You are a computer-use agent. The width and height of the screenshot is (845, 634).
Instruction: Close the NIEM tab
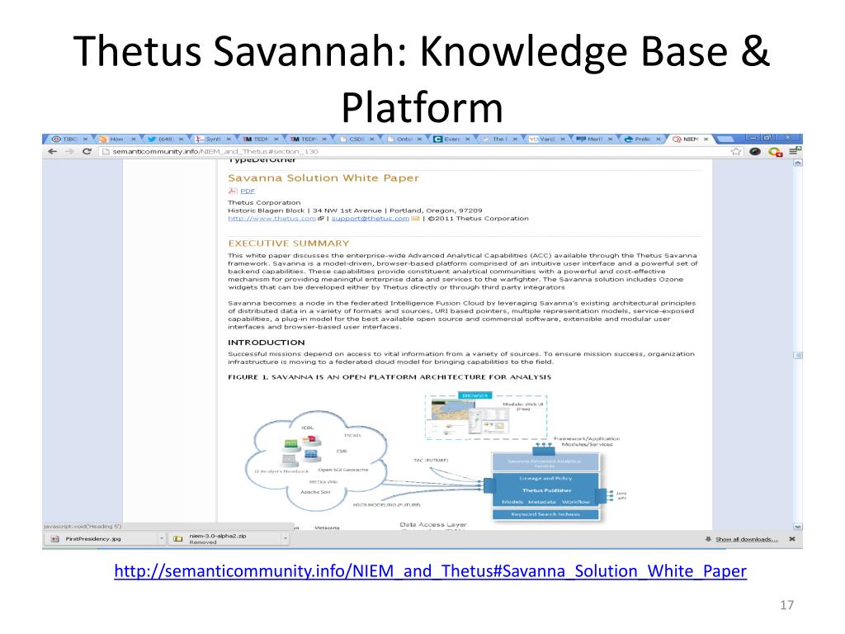(706, 139)
